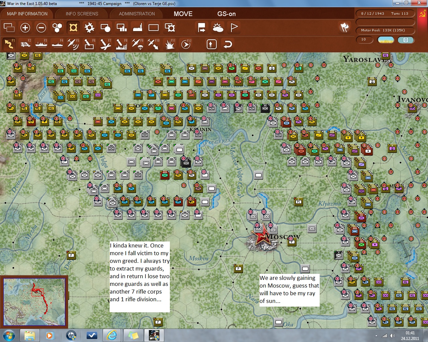Screen dimensions: 428x342
Task: Undo move with curved arrow icon
Action: [x=228, y=44]
